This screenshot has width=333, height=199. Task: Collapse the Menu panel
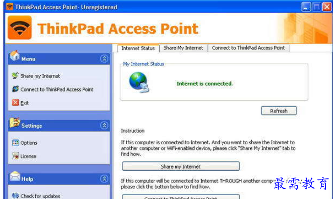tap(104, 59)
